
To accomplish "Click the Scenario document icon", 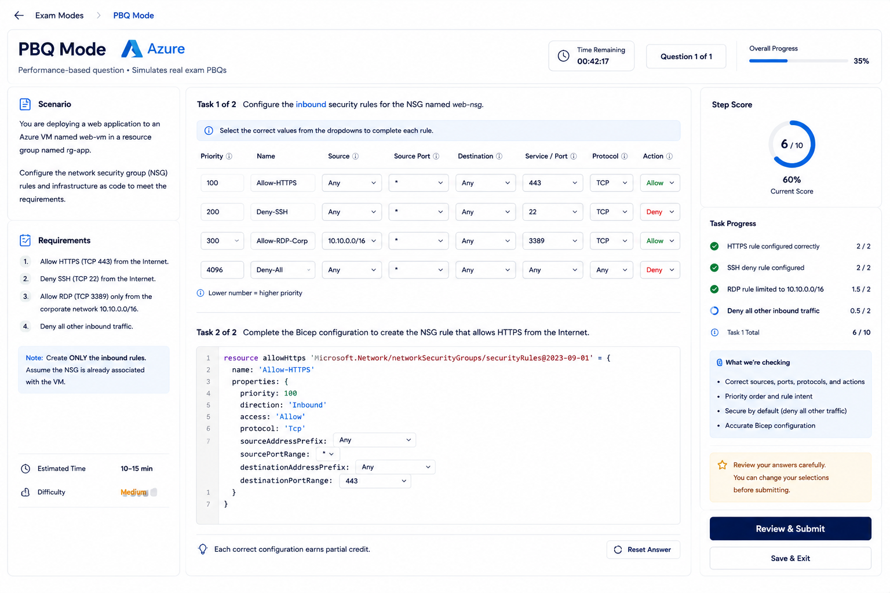I will point(25,104).
